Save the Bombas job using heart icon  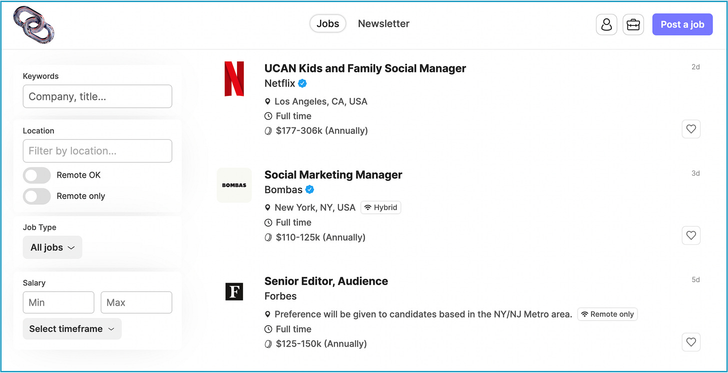(691, 235)
